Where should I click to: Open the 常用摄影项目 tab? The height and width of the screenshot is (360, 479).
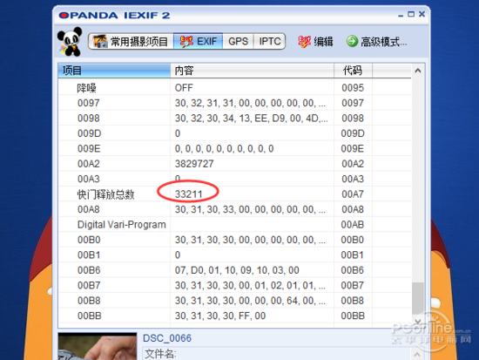click(x=131, y=41)
